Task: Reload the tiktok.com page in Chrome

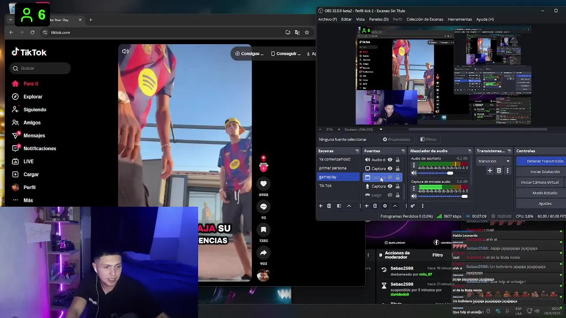Action: (32, 32)
